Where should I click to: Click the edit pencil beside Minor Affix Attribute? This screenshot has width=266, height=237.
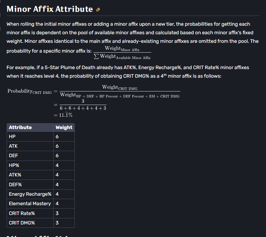coord(98,10)
